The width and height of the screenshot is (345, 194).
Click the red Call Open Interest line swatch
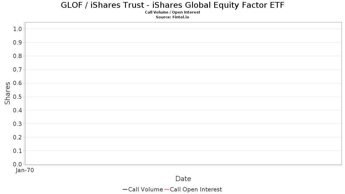coord(167,189)
